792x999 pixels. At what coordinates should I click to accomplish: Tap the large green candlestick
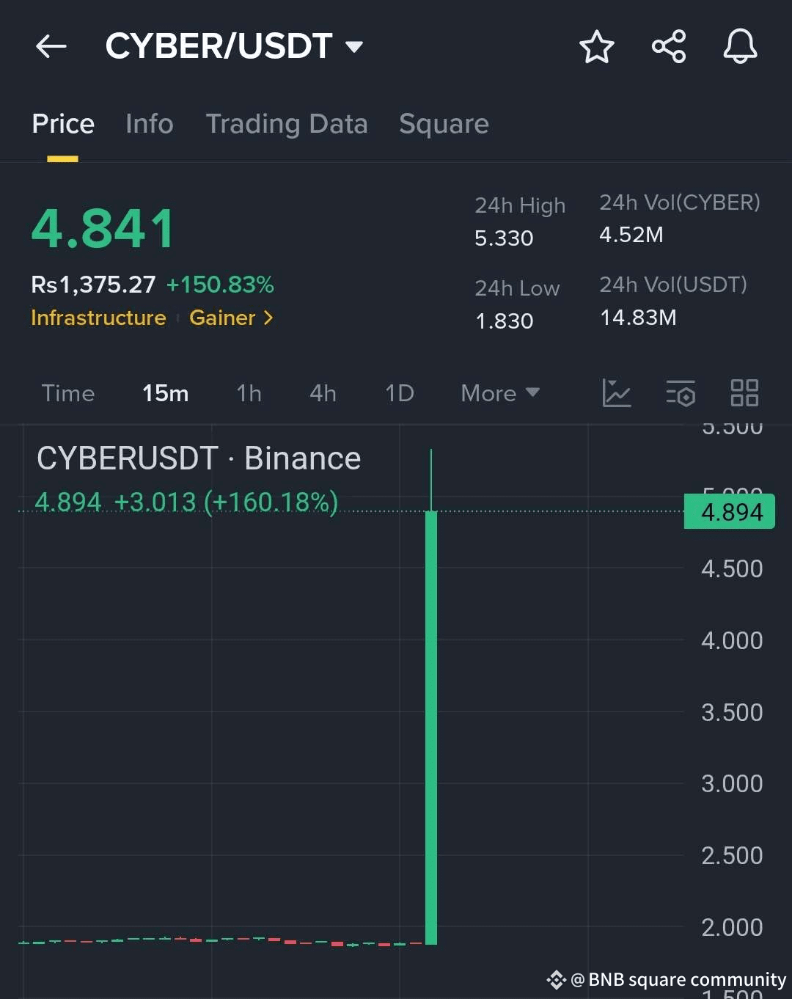pos(431,726)
